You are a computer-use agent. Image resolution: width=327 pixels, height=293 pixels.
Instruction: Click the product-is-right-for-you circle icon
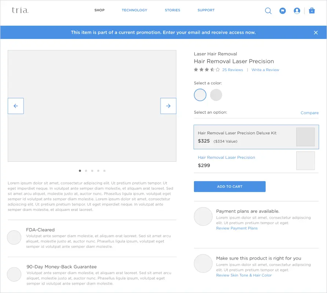(203, 263)
